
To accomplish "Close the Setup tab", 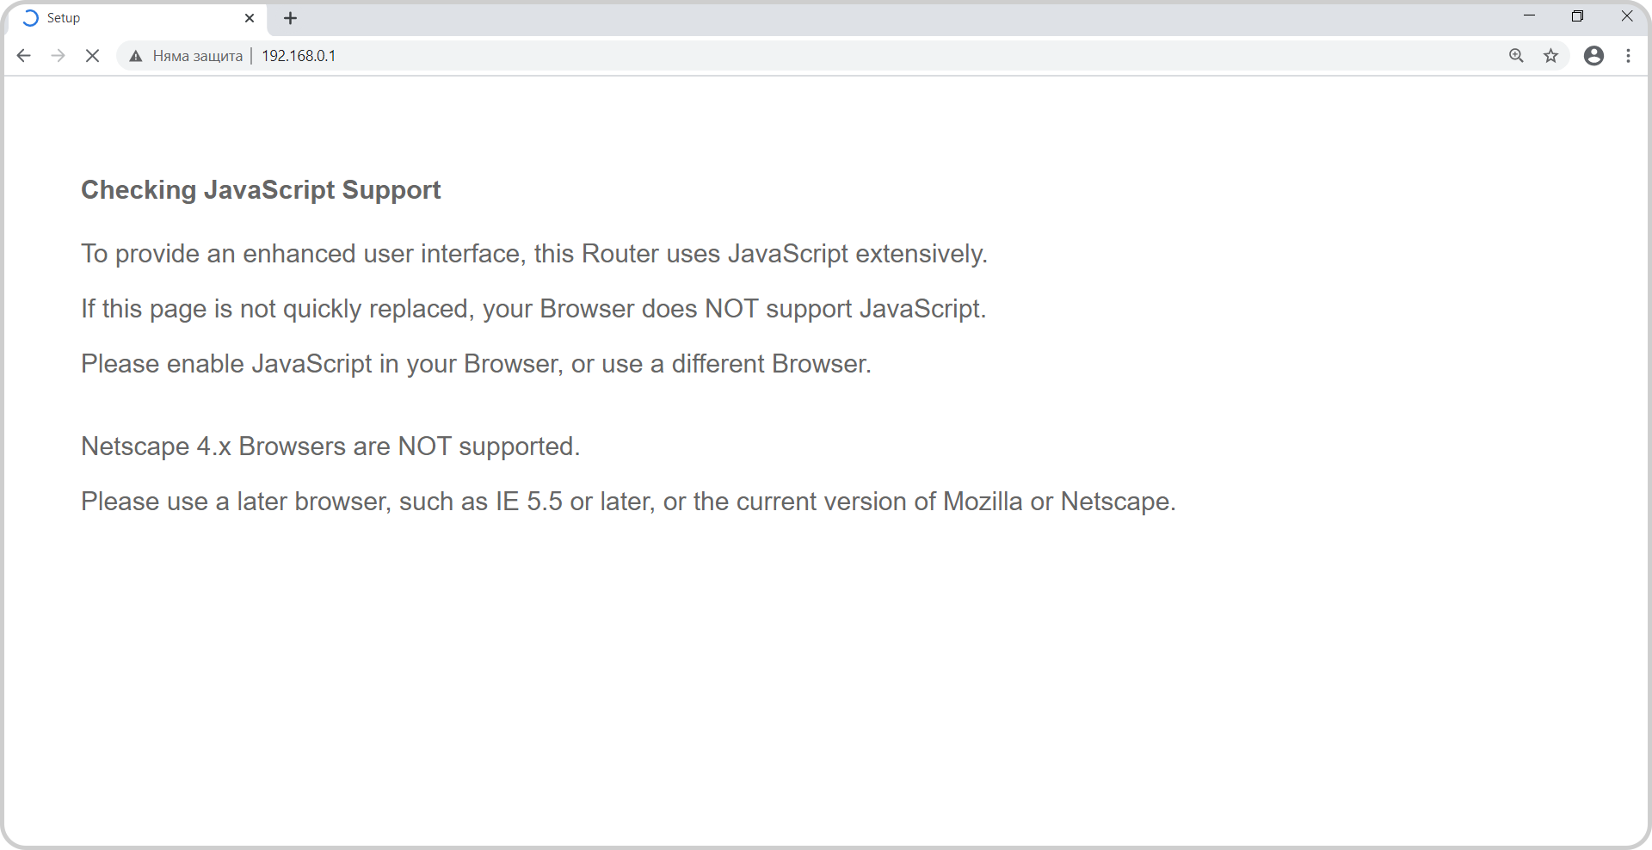I will (250, 18).
